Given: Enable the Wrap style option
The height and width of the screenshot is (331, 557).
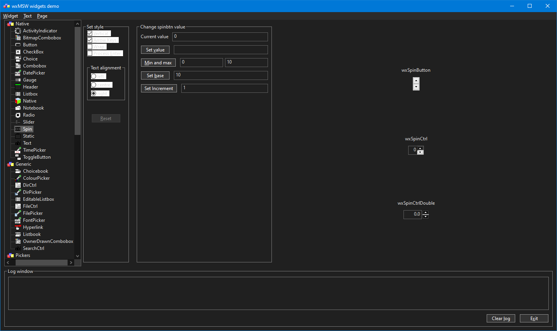Looking at the screenshot, I should pyautogui.click(x=90, y=46).
